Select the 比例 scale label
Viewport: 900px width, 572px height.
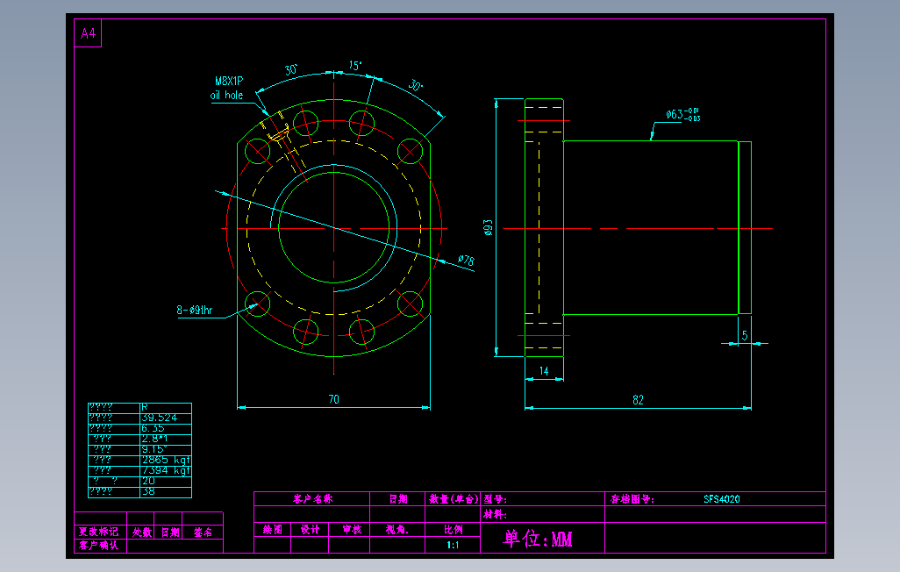(453, 530)
